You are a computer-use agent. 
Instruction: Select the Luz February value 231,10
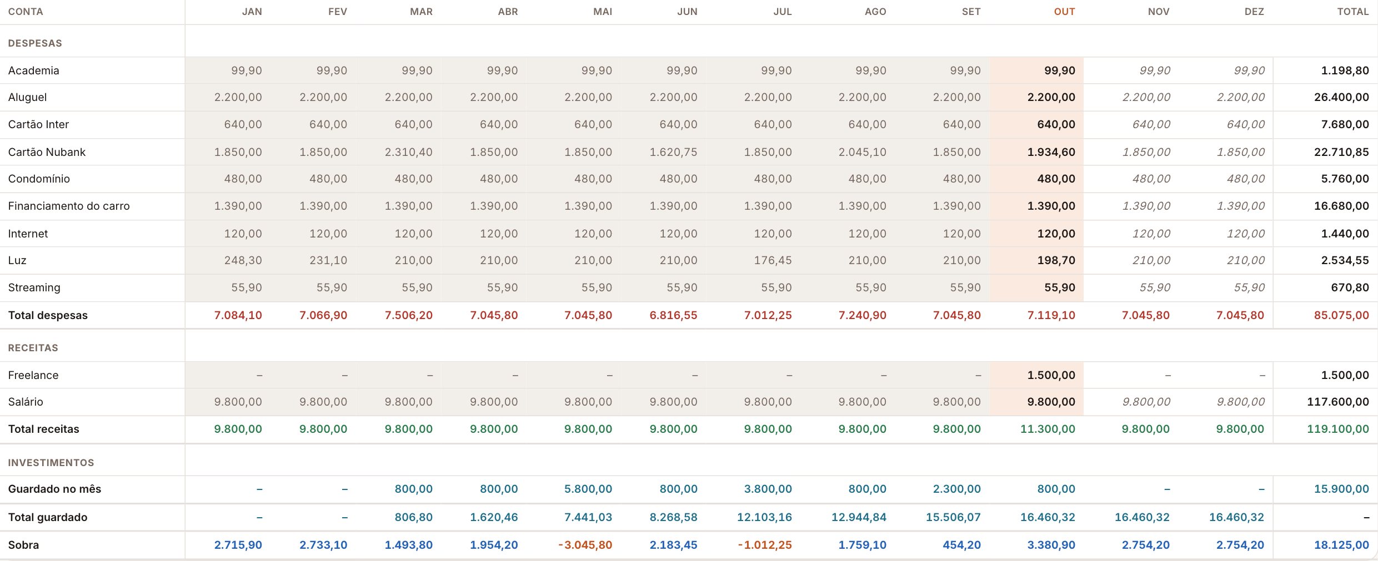[328, 260]
